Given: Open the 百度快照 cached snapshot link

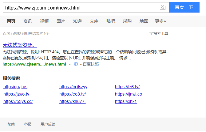Looking at the screenshot, I should (x=91, y=64).
